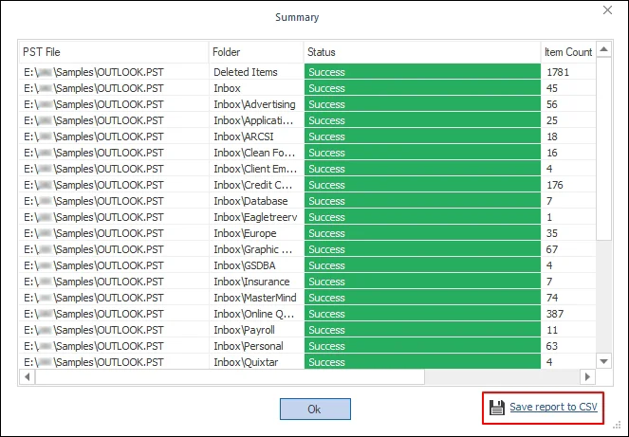
Task: Select the Inbox\MasterMind folder cell
Action: tap(256, 298)
